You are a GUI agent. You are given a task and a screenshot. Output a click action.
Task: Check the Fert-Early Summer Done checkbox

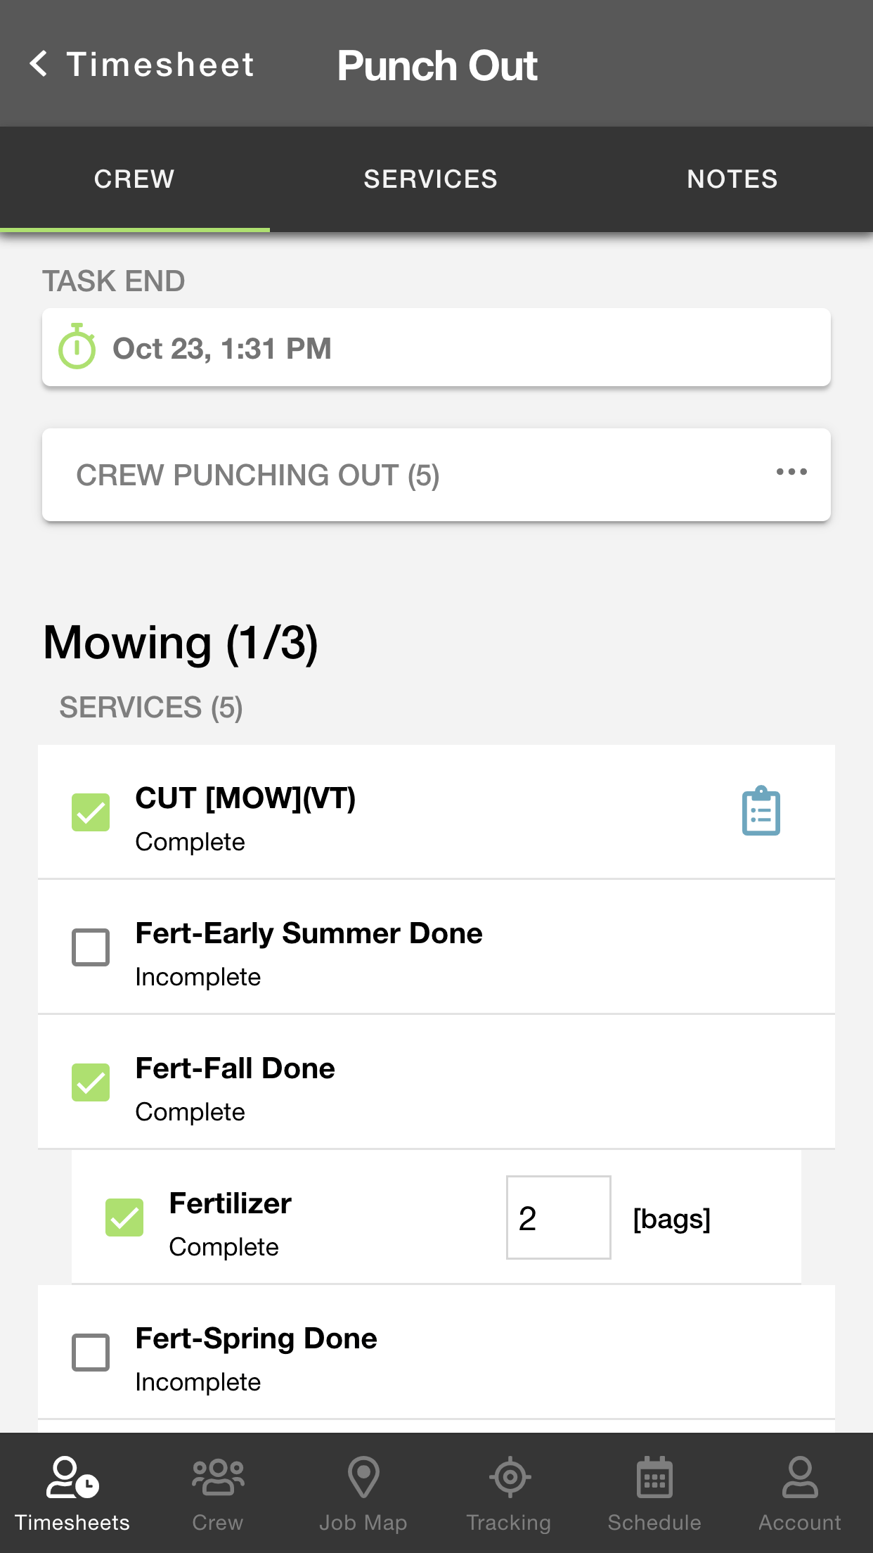click(x=91, y=947)
